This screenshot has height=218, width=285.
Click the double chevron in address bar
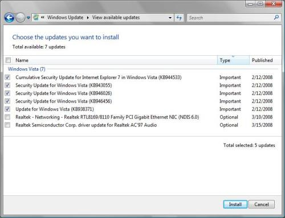pyautogui.click(x=43, y=18)
